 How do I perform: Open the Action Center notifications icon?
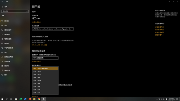(177, 99)
